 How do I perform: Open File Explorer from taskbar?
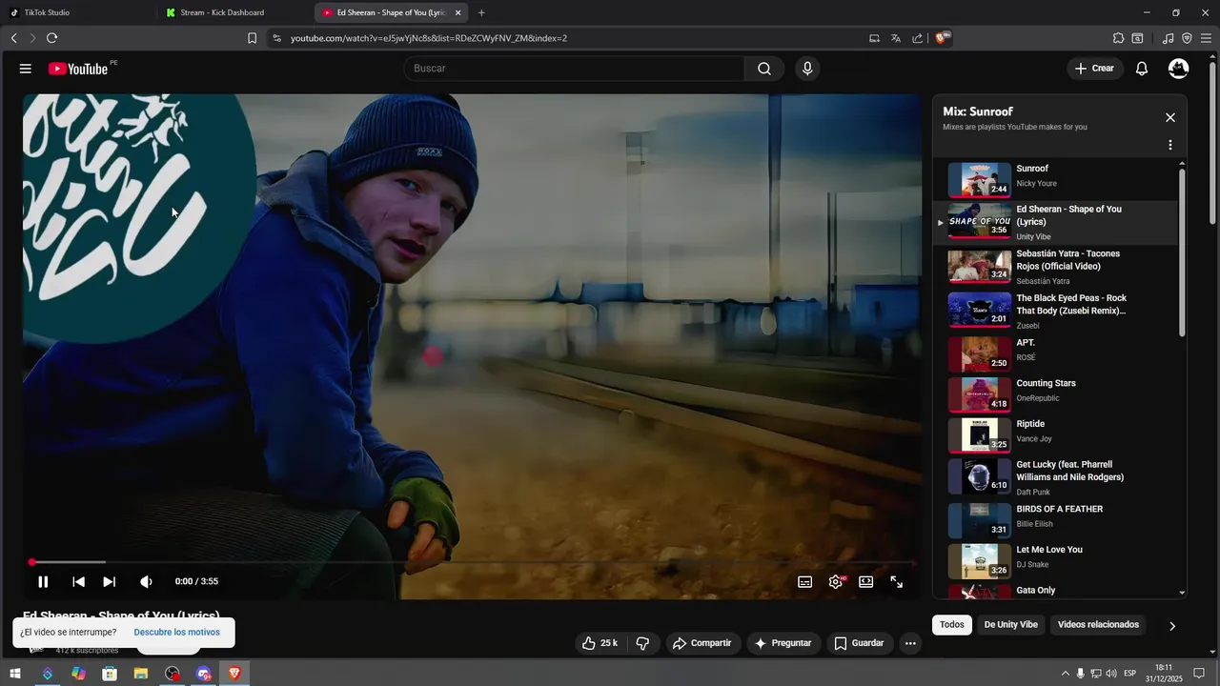(141, 674)
